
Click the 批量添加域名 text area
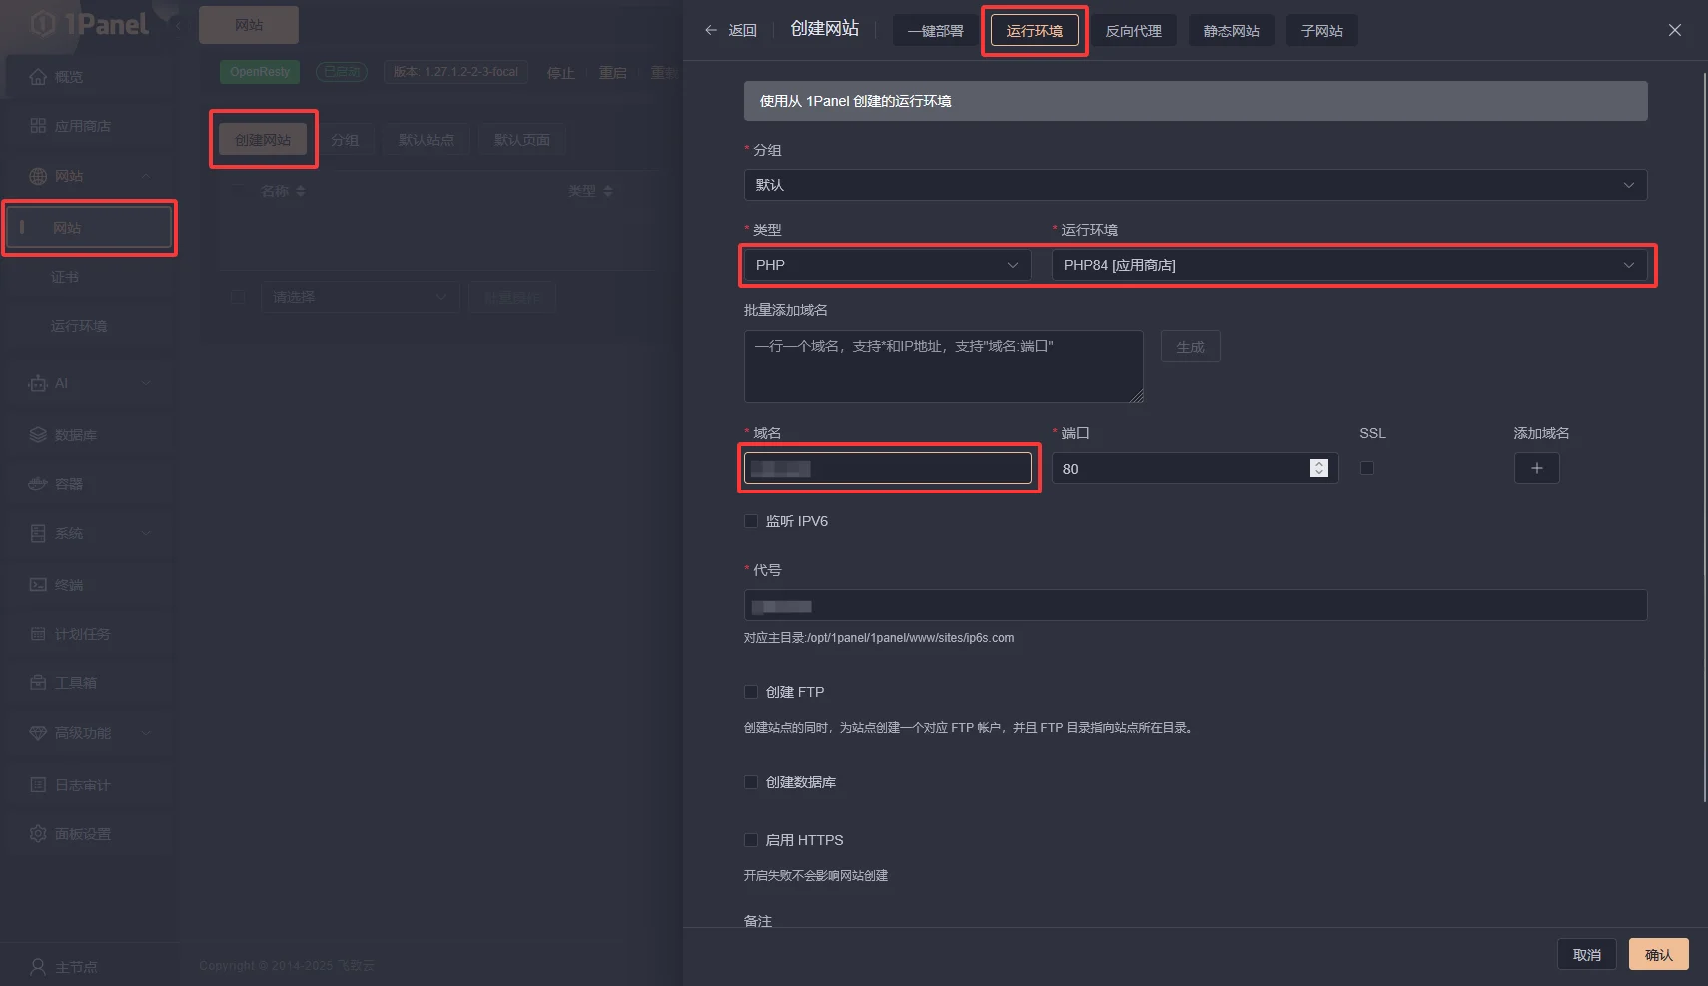point(943,367)
